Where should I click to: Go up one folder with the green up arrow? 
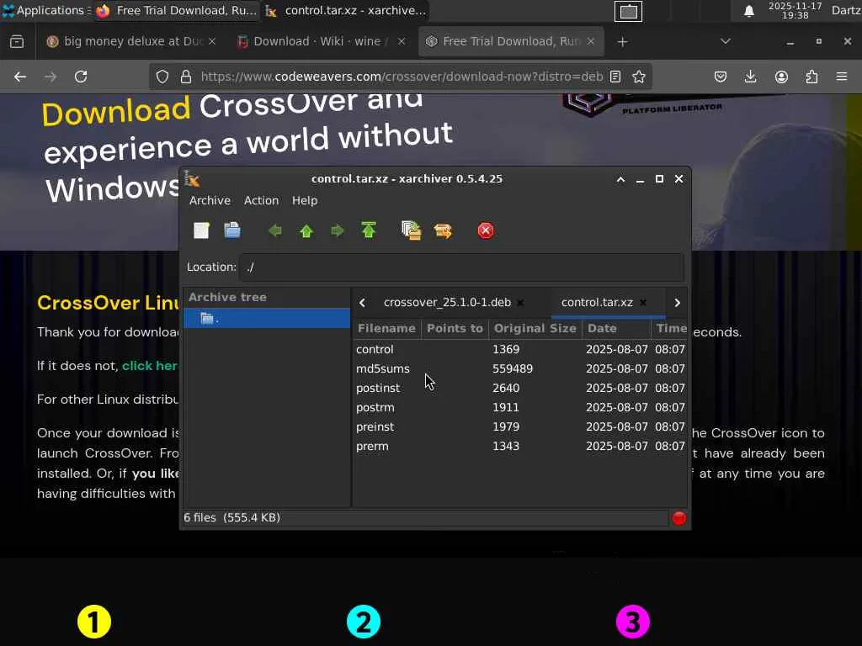point(306,230)
